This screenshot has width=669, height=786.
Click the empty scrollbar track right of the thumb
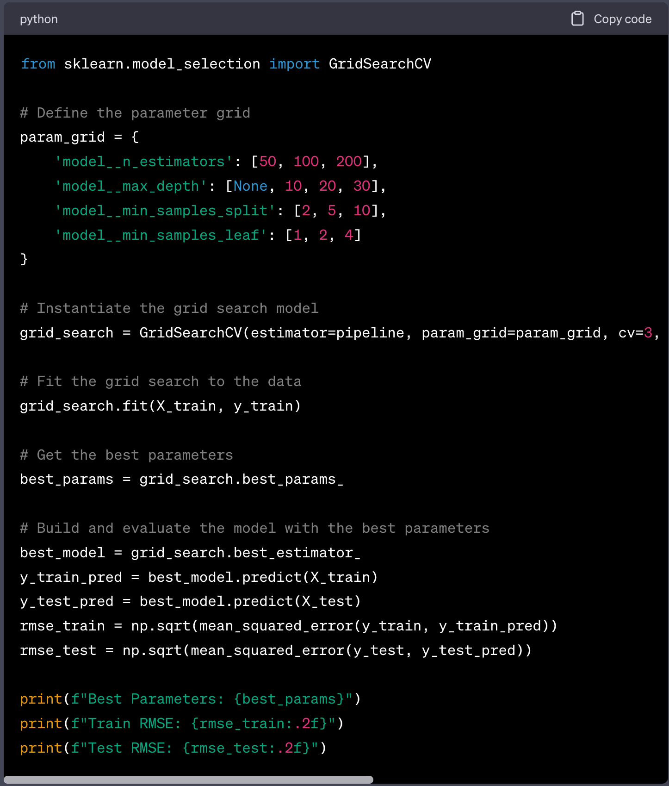click(x=519, y=780)
